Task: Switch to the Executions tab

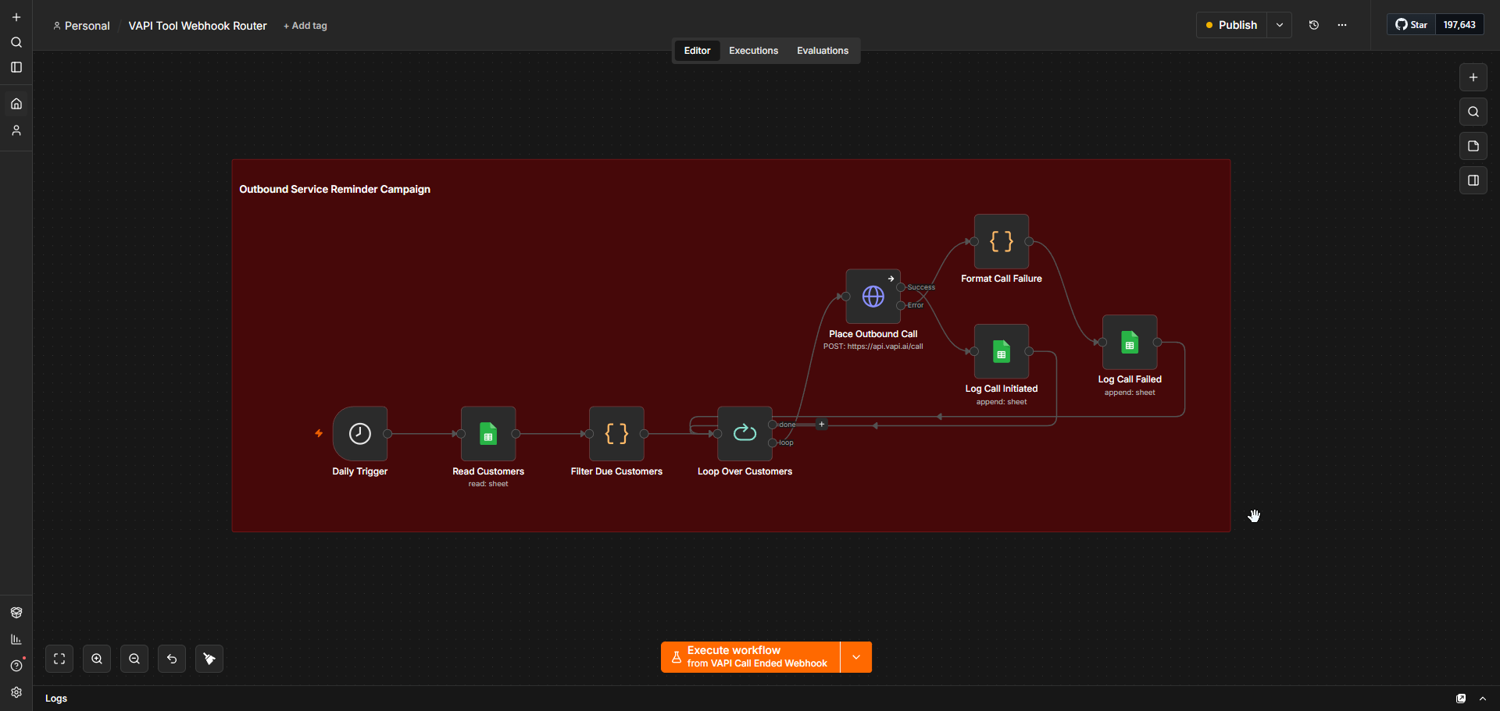Action: (753, 51)
